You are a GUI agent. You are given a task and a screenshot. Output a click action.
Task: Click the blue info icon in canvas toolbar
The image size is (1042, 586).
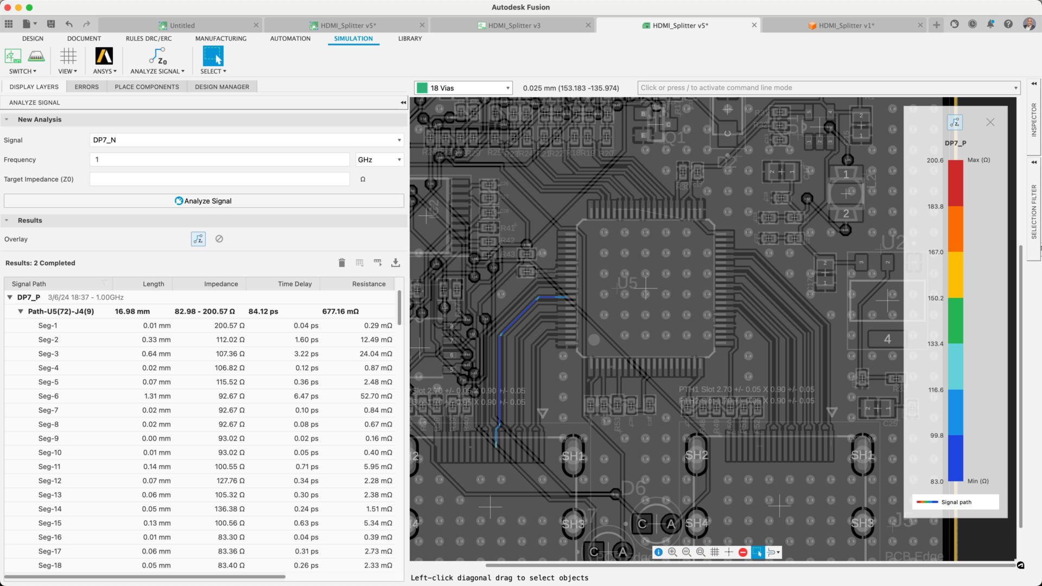(x=658, y=552)
